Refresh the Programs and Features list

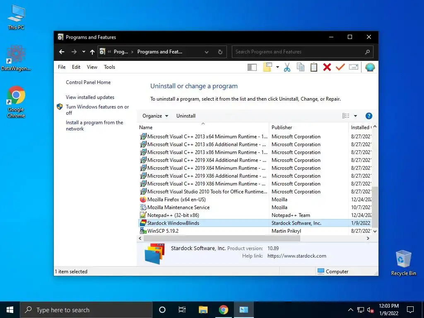(220, 52)
